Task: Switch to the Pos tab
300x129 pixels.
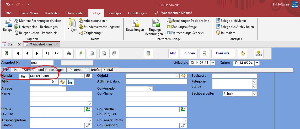Action: [17, 70]
